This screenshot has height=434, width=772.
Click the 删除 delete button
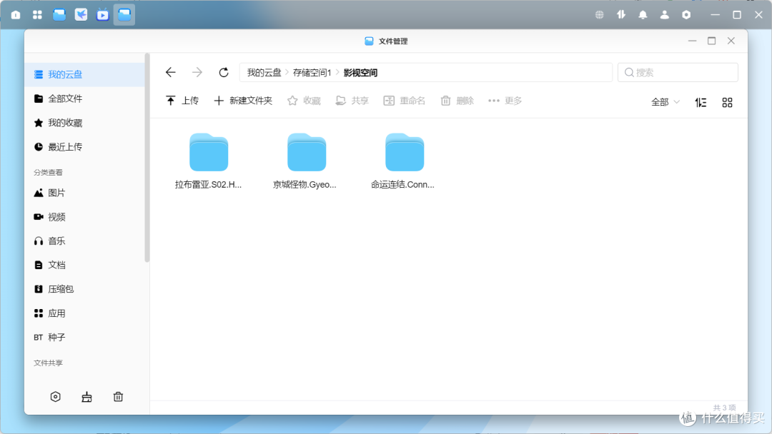click(457, 101)
